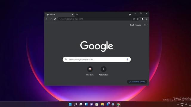The image size is (191, 107).
Task: Bookmark this tab with the star icon
Action: (x=138, y=19)
